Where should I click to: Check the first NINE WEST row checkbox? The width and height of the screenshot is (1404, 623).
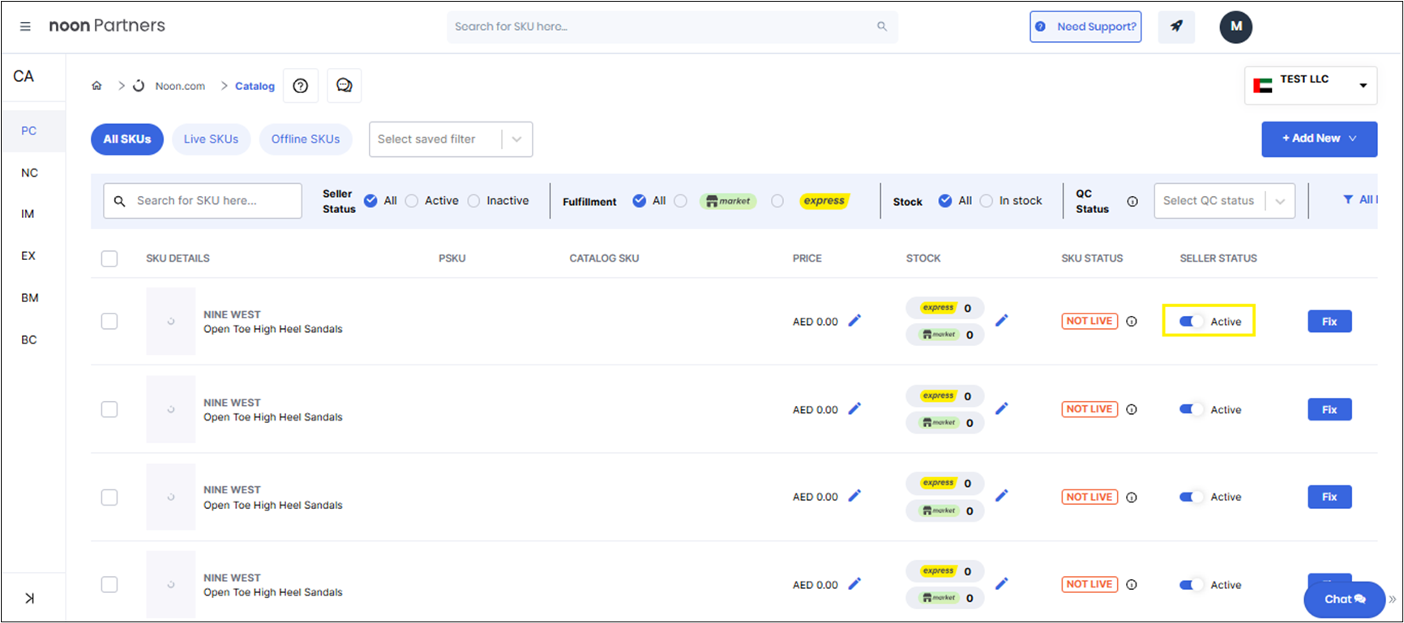[x=109, y=322]
